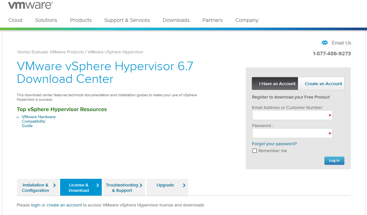Screen dimensions: 367x215
Task: Click the VMware vSphere Hypervisor breadcrumb
Action: click(x=115, y=52)
